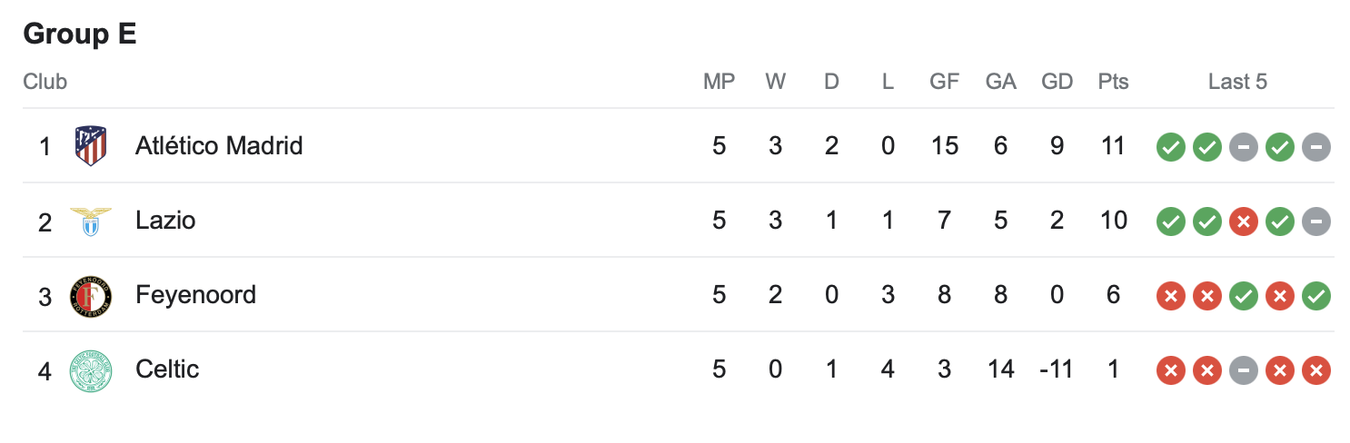Click Lazio's grey draw icon in Last 5
The width and height of the screenshot is (1350, 443).
tap(1315, 221)
